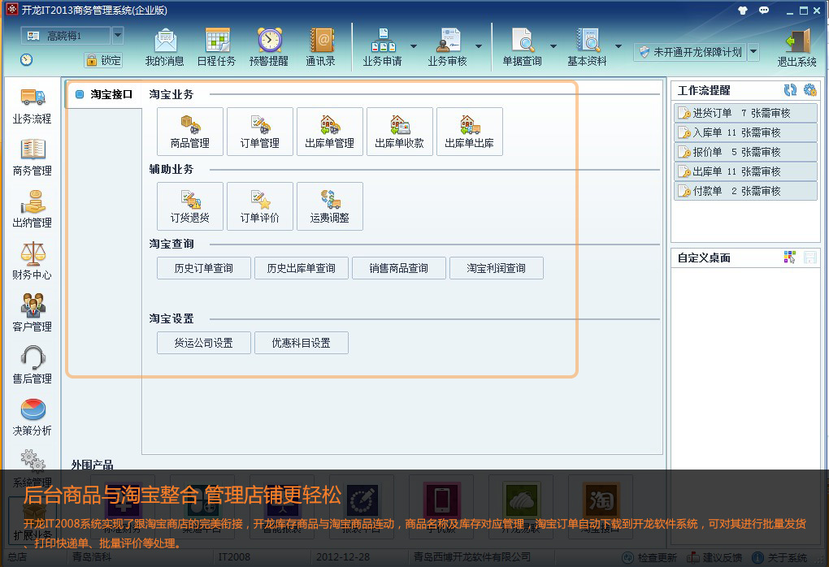
Task: Click 历史出库单查询 button
Action: point(302,268)
